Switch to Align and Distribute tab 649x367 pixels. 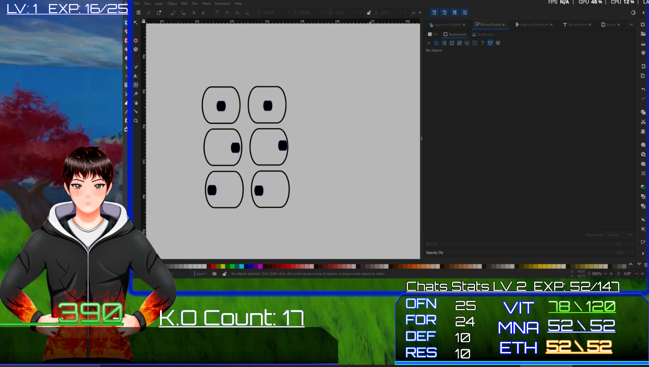click(x=534, y=25)
